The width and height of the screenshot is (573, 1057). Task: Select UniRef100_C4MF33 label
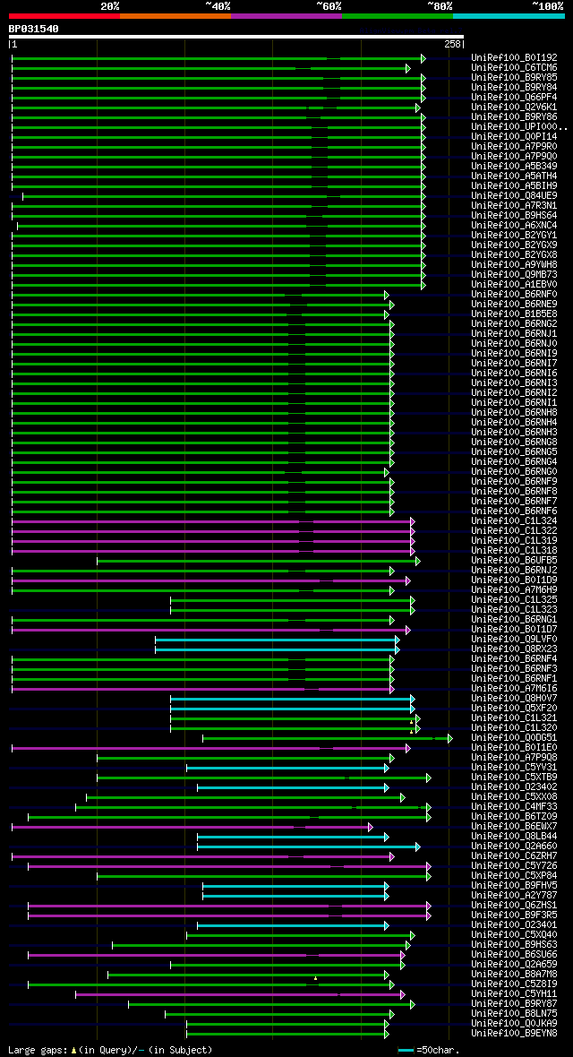click(514, 805)
